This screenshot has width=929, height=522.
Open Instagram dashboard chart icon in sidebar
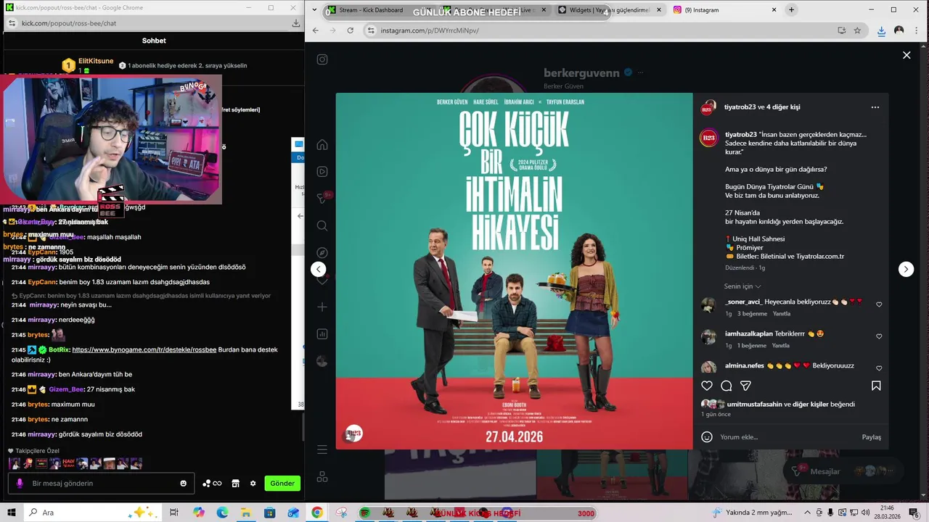pyautogui.click(x=322, y=334)
